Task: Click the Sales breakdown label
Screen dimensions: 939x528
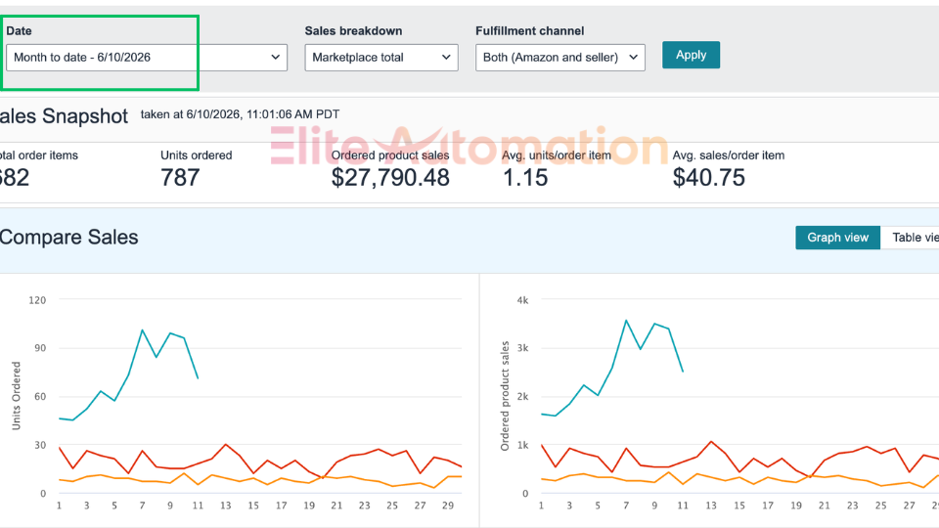Action: [x=353, y=31]
